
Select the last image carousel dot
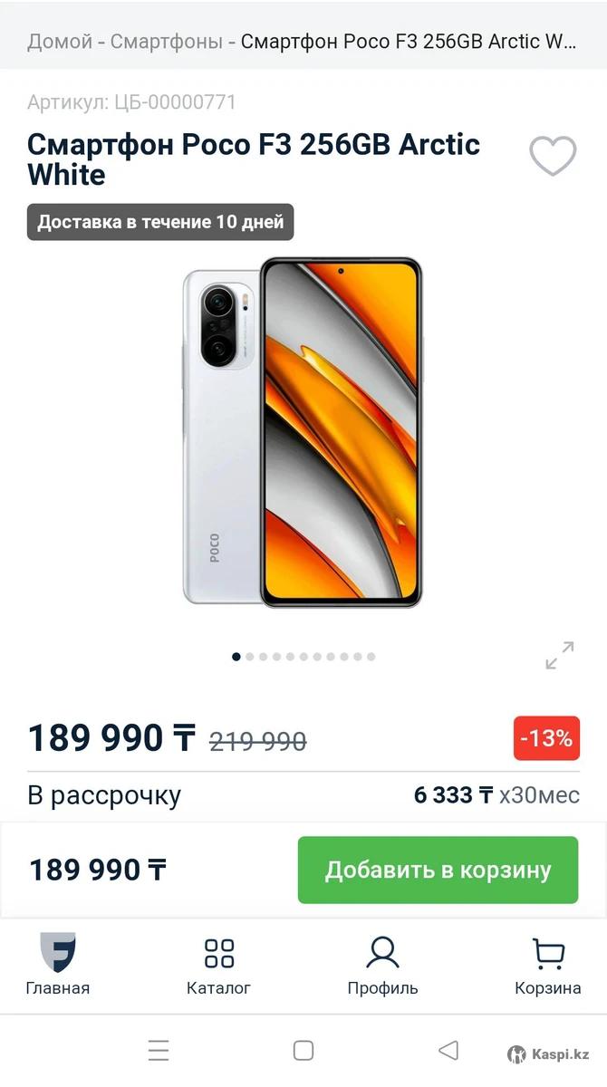[371, 657]
